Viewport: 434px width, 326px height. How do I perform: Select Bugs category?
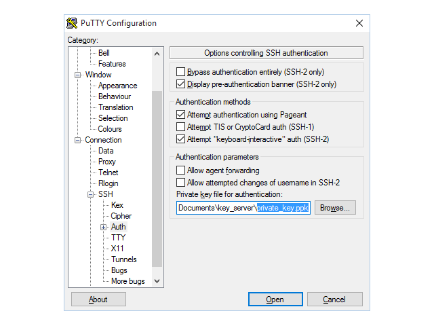point(119,270)
